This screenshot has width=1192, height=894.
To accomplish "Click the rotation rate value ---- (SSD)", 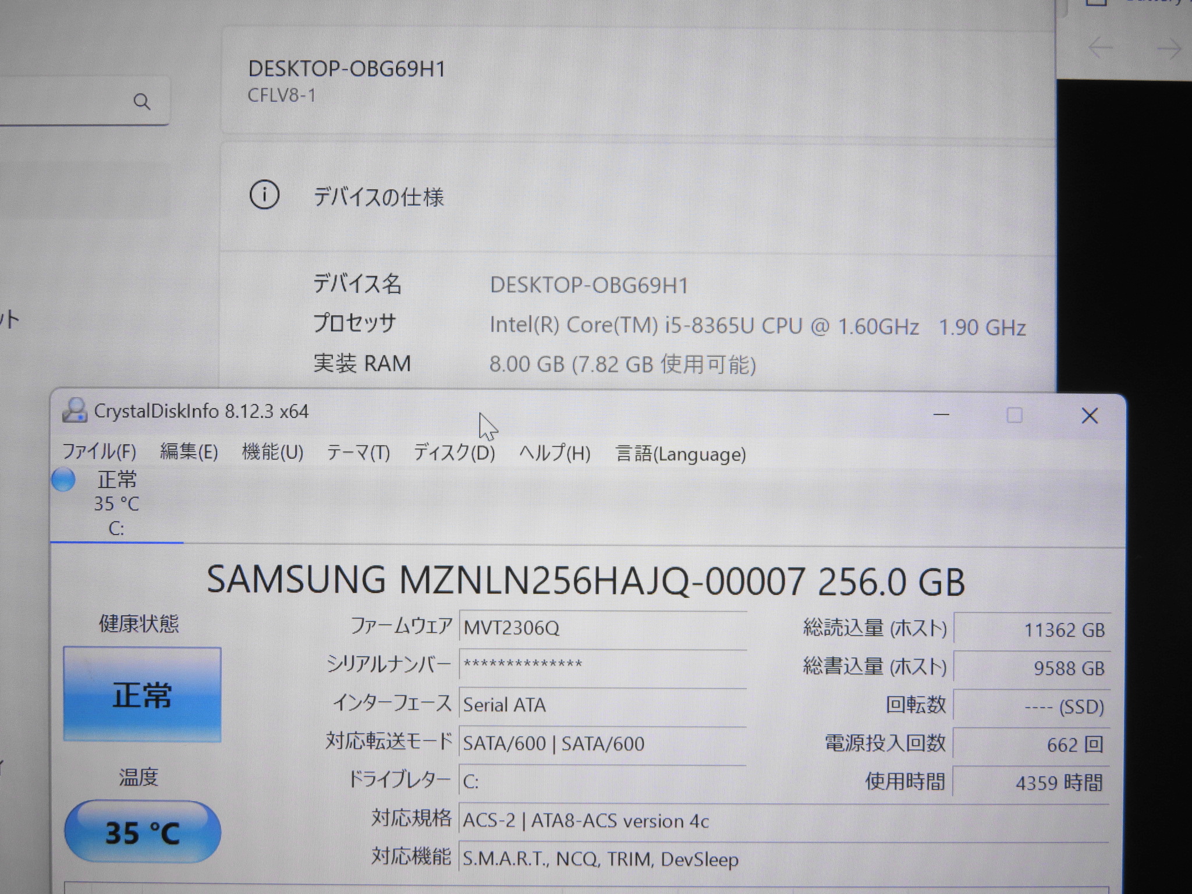I will tap(1032, 707).
